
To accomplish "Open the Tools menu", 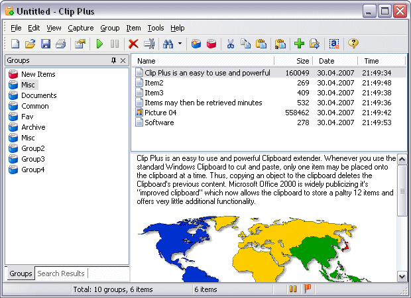I will click(x=156, y=28).
